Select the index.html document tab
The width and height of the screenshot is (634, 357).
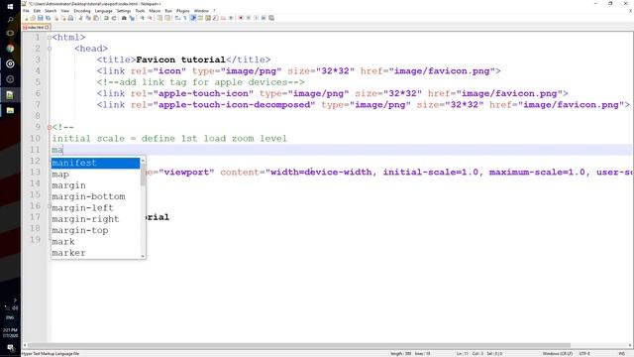(36, 27)
